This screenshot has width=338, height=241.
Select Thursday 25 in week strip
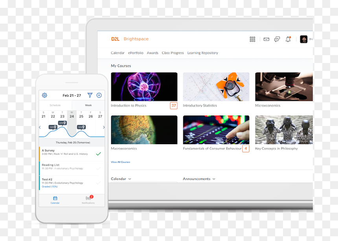(81, 115)
